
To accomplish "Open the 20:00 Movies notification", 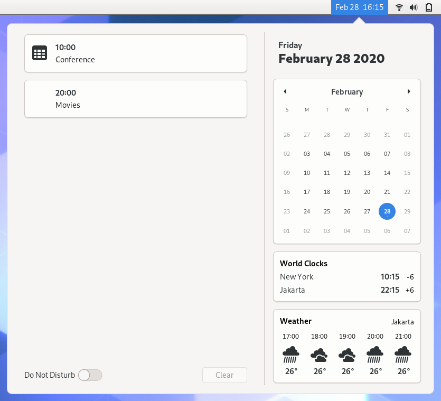I will click(x=135, y=99).
